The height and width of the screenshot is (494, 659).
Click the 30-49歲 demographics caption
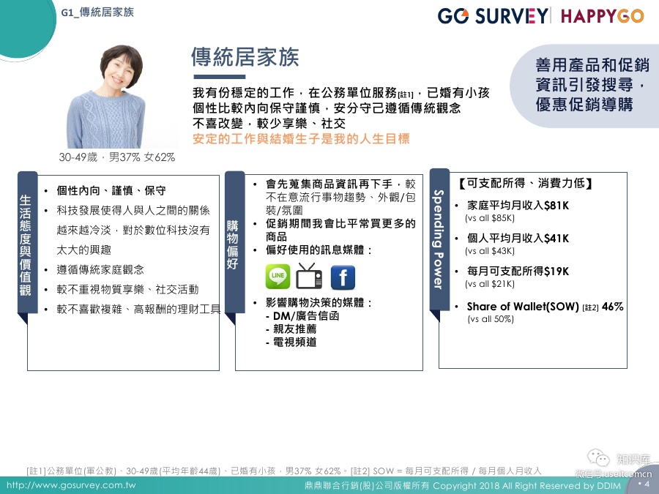(117, 157)
